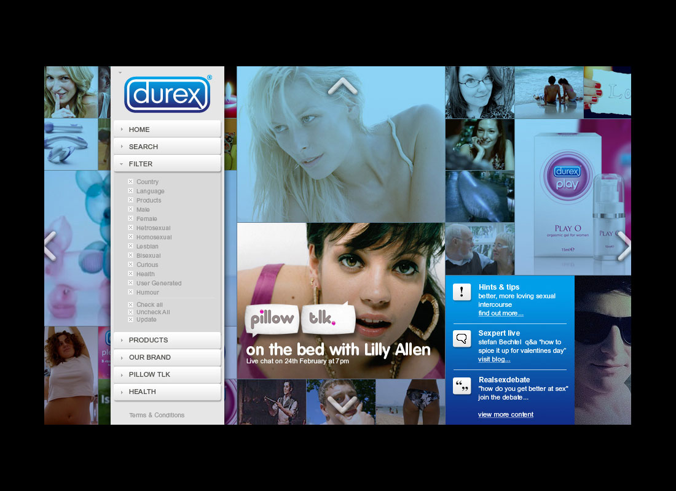Click the 'view more content' link
This screenshot has height=491, width=676.
[506, 414]
